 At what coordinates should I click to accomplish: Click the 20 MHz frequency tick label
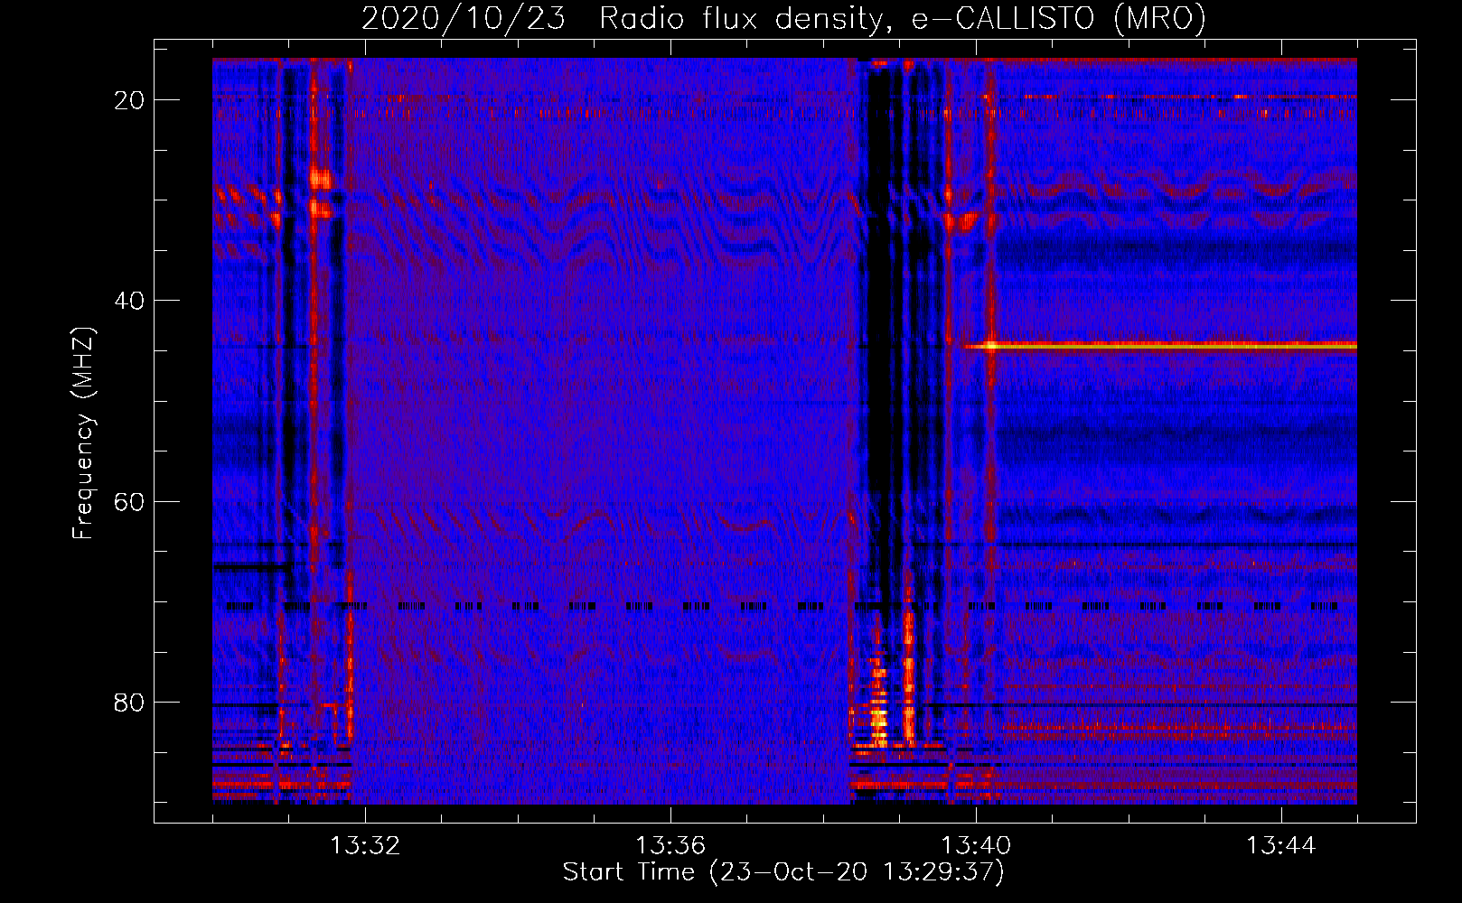(130, 100)
